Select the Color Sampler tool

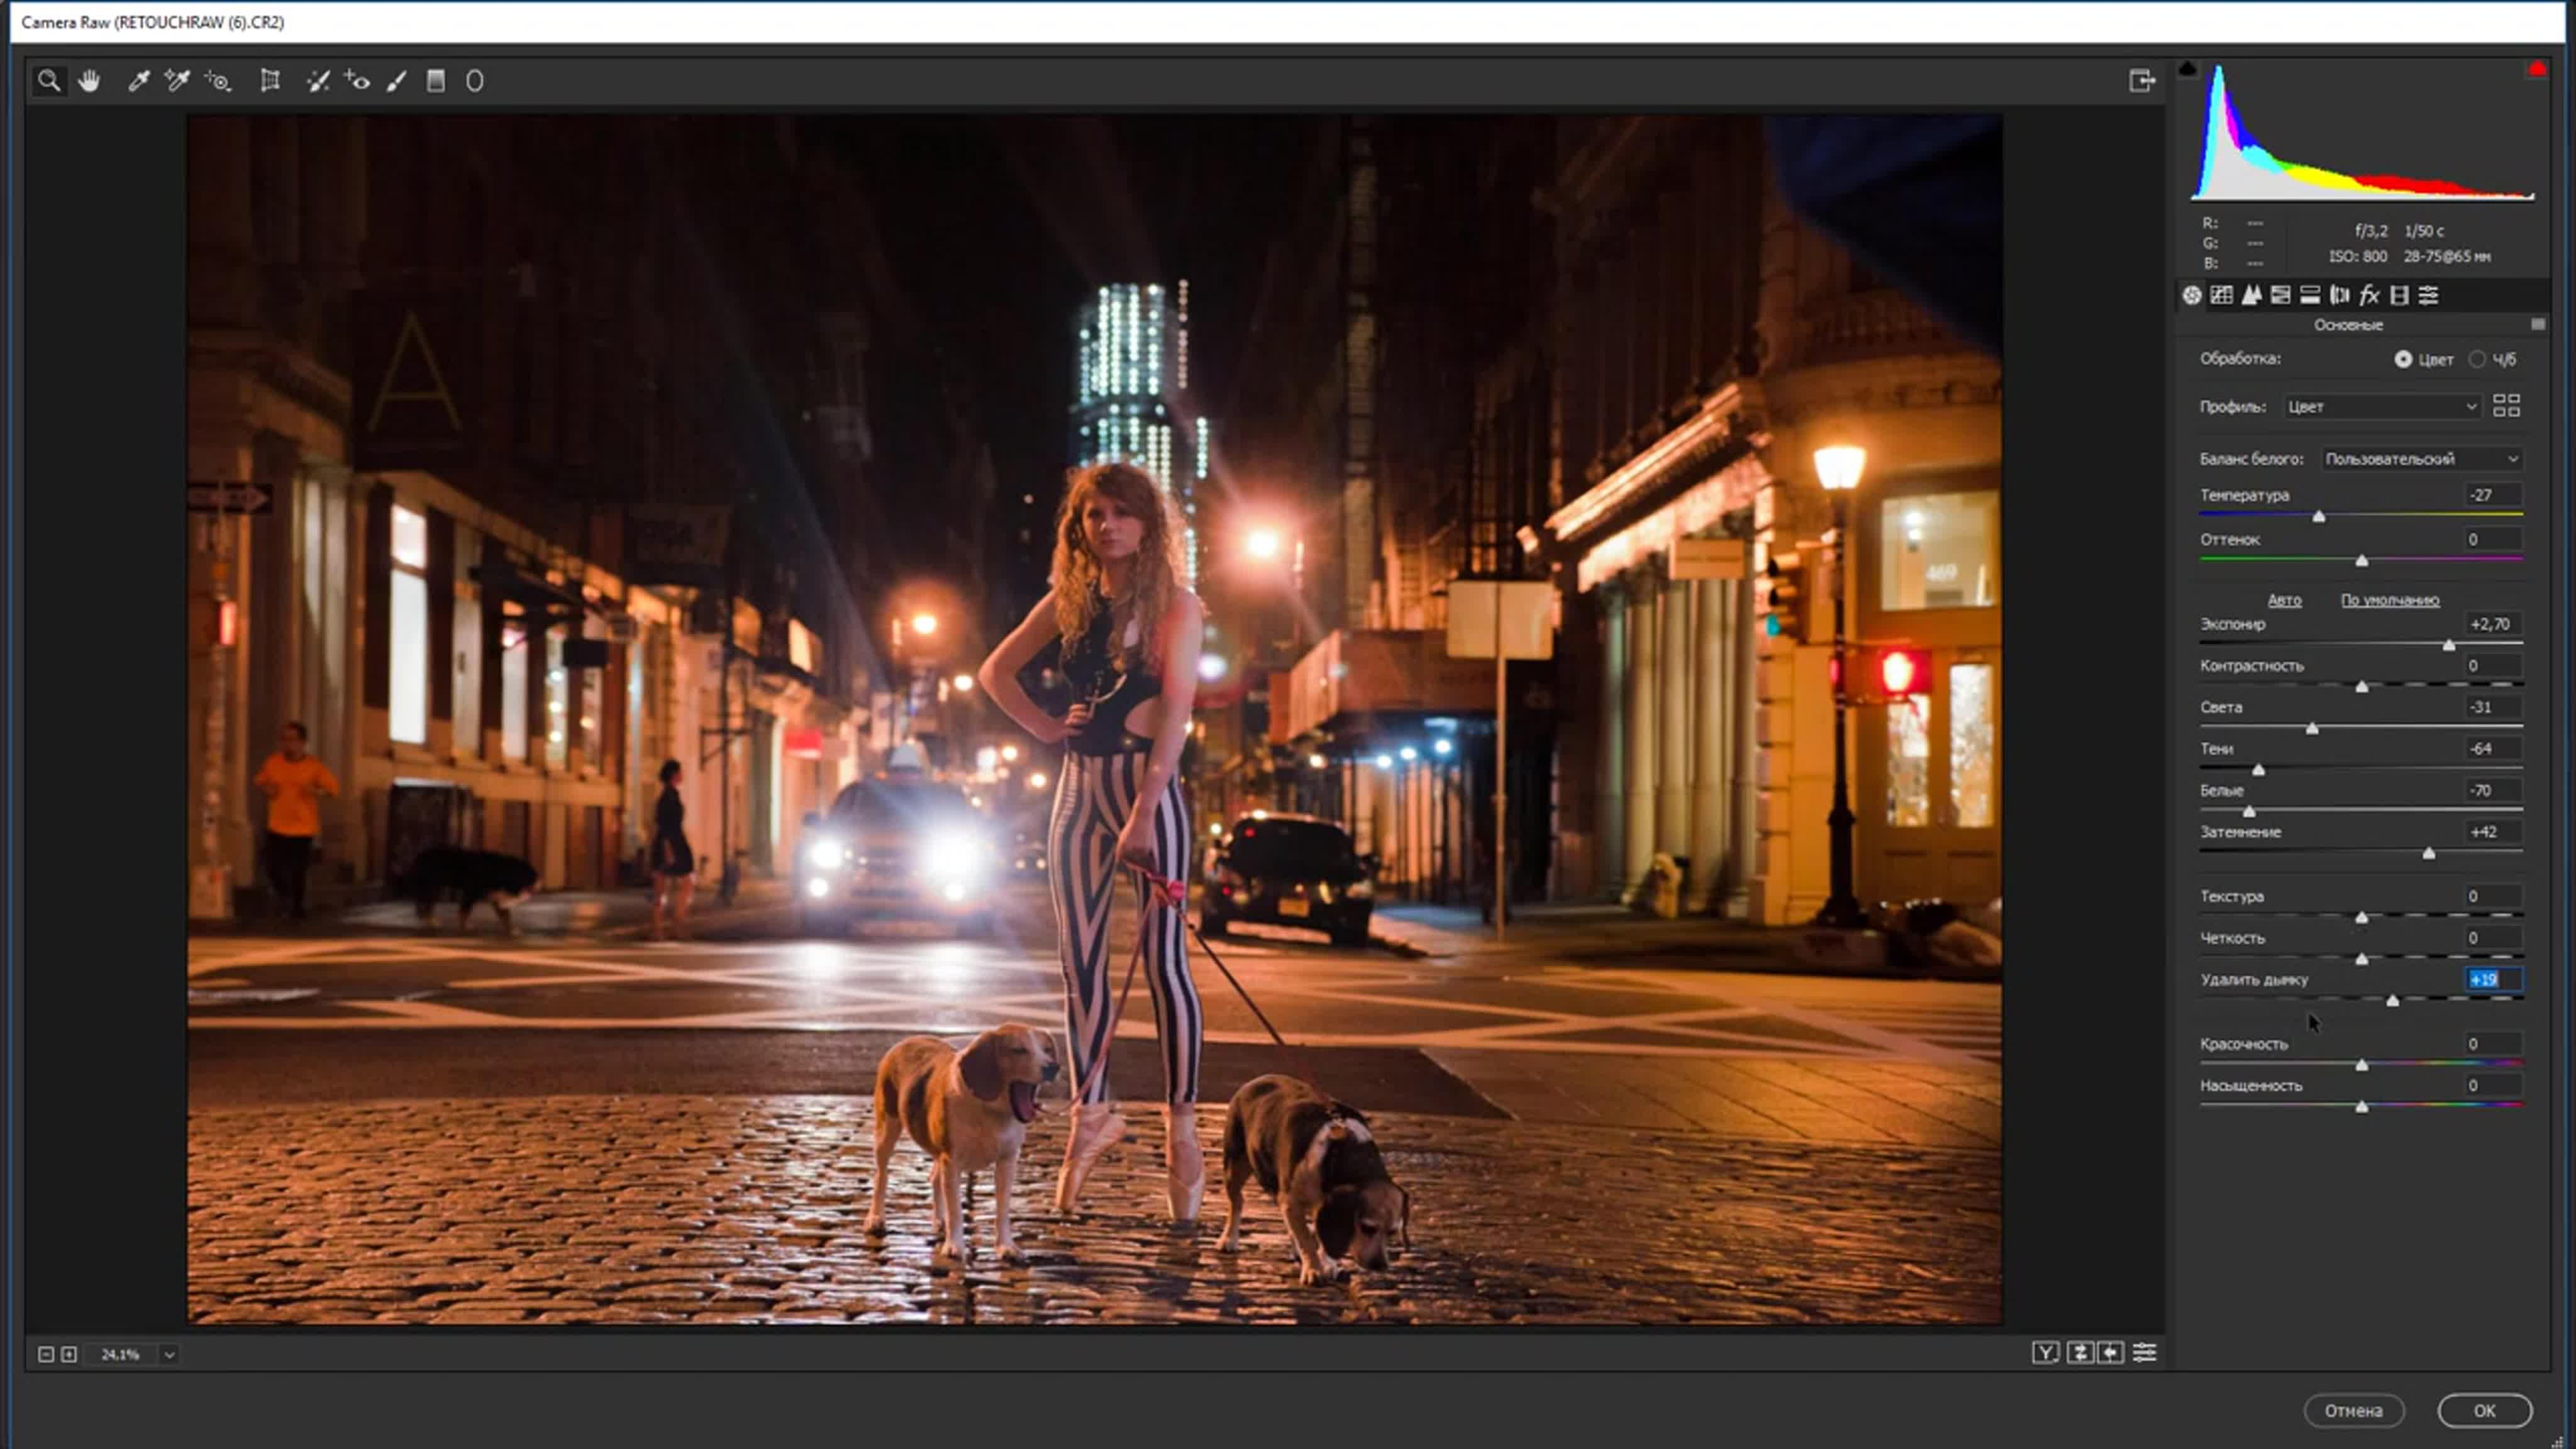click(x=177, y=81)
